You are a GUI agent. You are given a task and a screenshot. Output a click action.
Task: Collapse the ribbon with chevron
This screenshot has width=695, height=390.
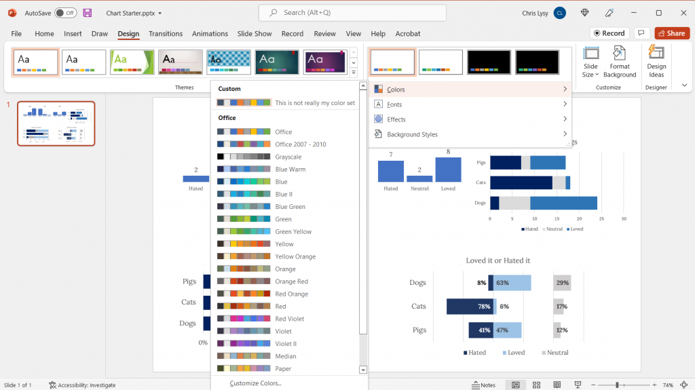click(684, 85)
